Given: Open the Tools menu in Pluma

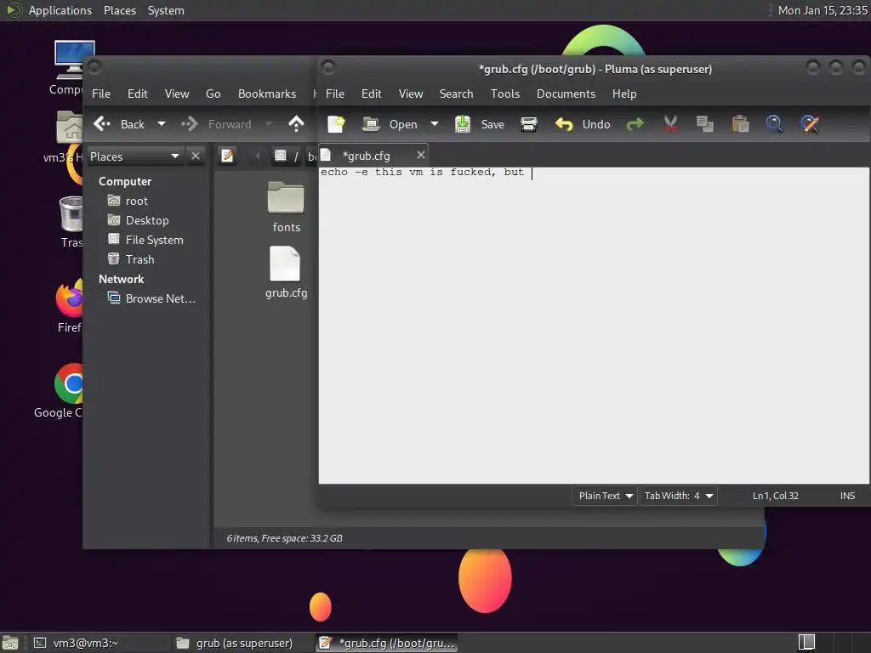Looking at the screenshot, I should click(x=505, y=94).
